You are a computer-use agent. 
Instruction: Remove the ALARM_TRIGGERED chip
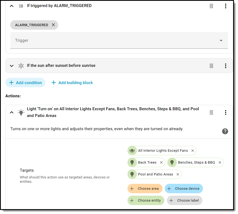[x=53, y=25]
